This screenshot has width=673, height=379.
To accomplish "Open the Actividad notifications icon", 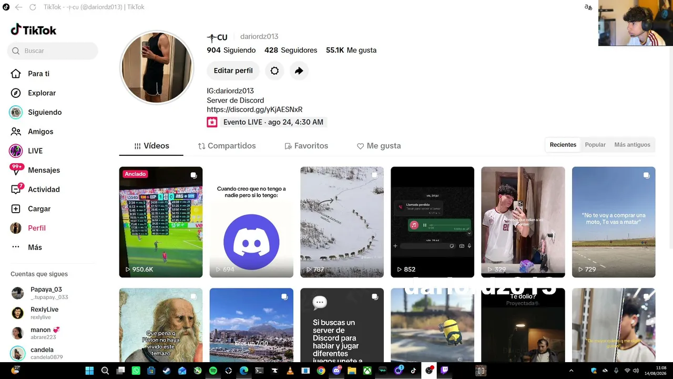I will [16, 189].
